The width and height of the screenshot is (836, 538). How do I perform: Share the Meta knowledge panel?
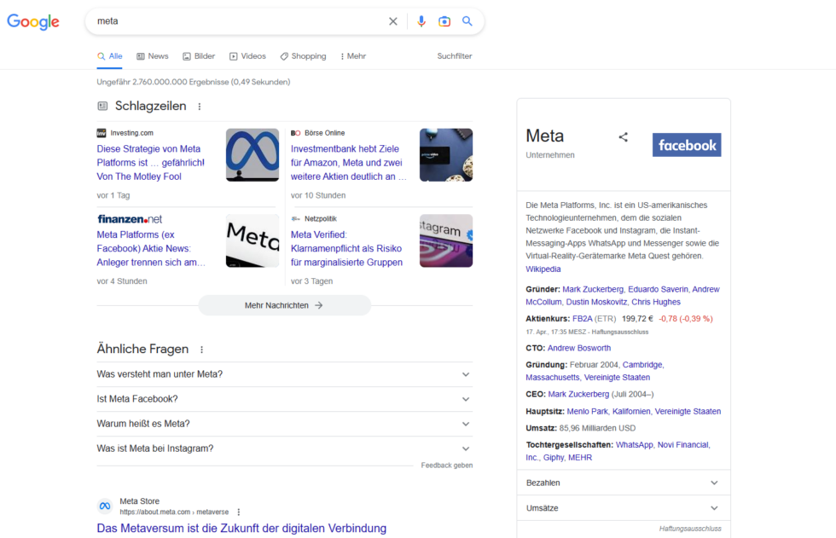[x=624, y=137]
